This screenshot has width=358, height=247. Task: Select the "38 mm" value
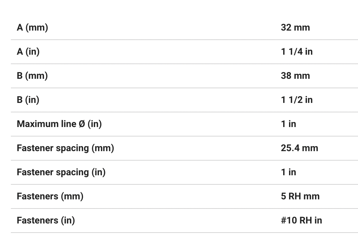[295, 76]
